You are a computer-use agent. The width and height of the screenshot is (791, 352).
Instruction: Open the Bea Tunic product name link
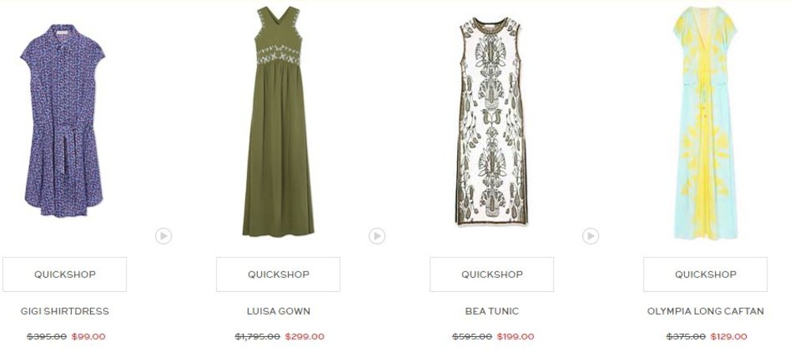point(492,311)
